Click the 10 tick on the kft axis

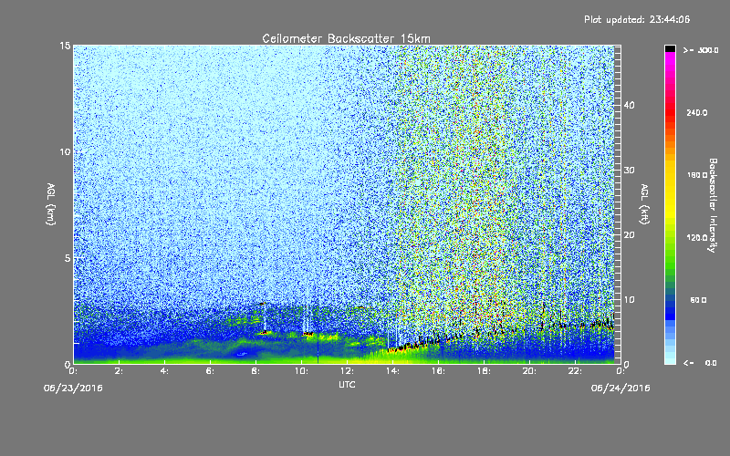coord(629,299)
